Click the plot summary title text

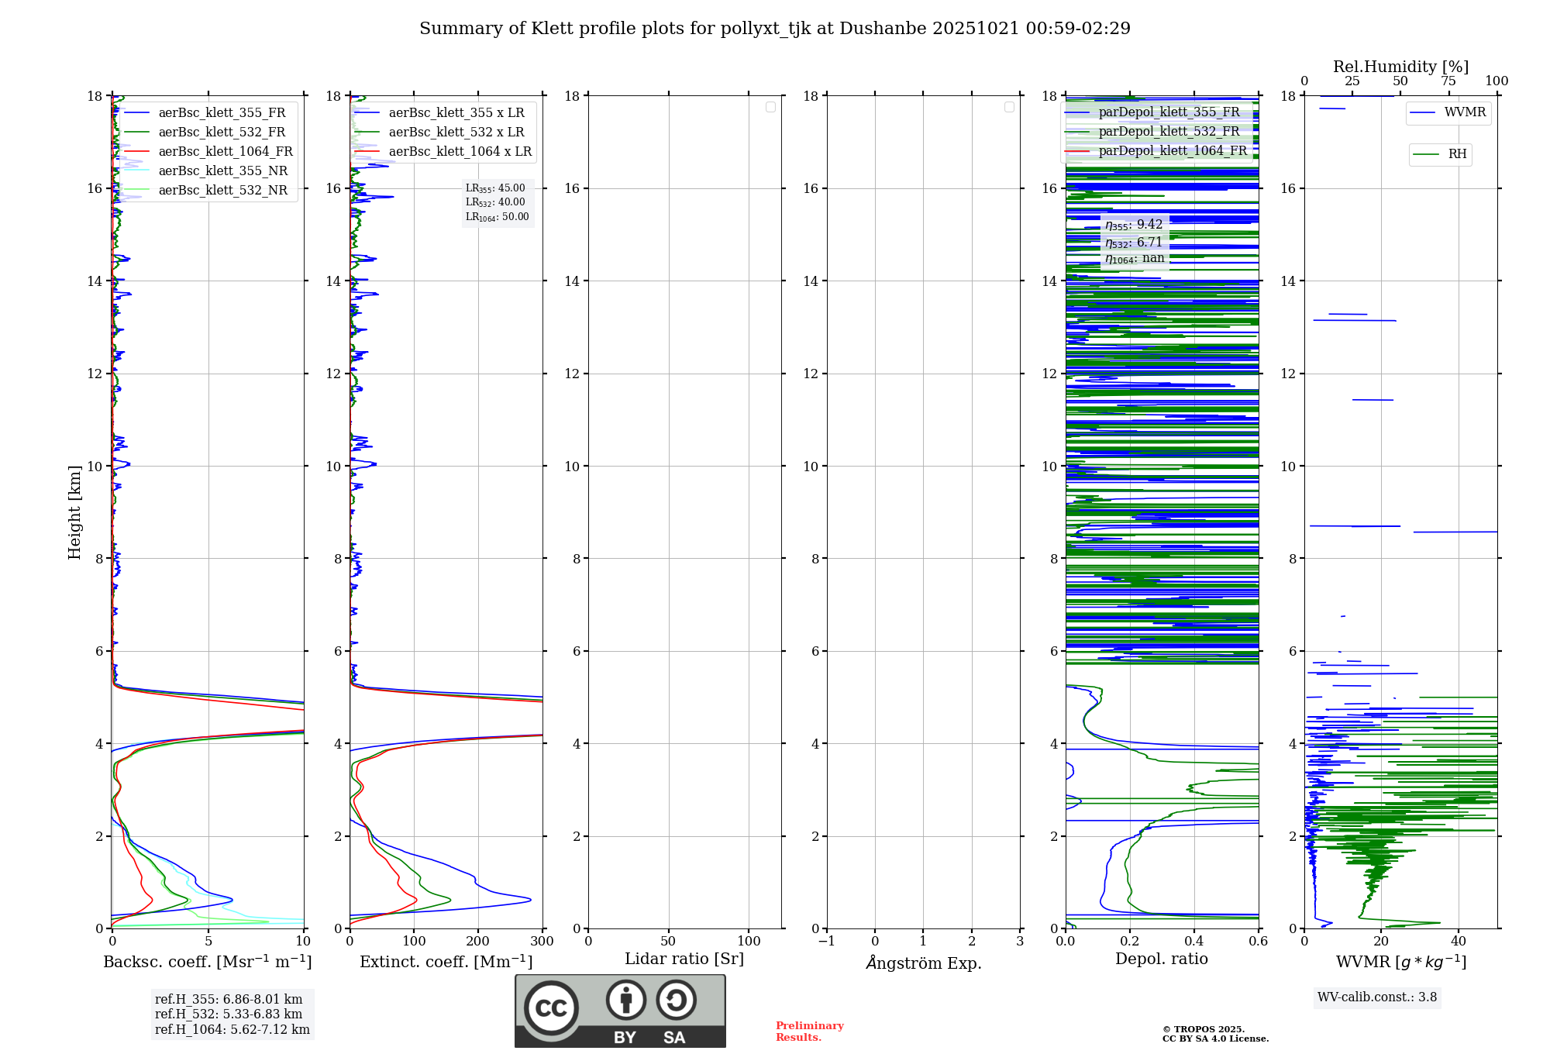click(x=774, y=29)
